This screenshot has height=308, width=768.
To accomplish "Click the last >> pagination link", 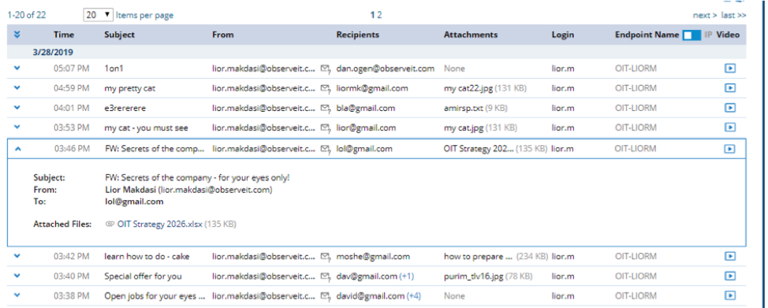I will [734, 15].
